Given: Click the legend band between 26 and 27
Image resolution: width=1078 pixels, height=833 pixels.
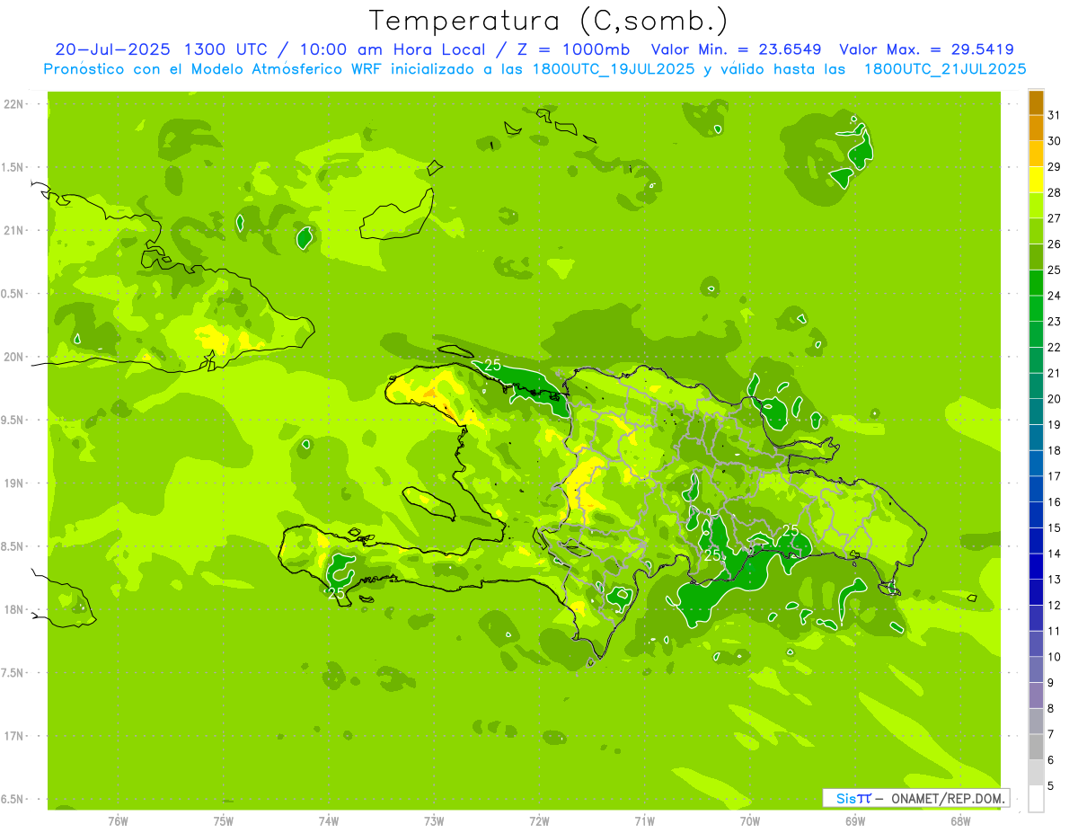Looking at the screenshot, I should 1036,232.
